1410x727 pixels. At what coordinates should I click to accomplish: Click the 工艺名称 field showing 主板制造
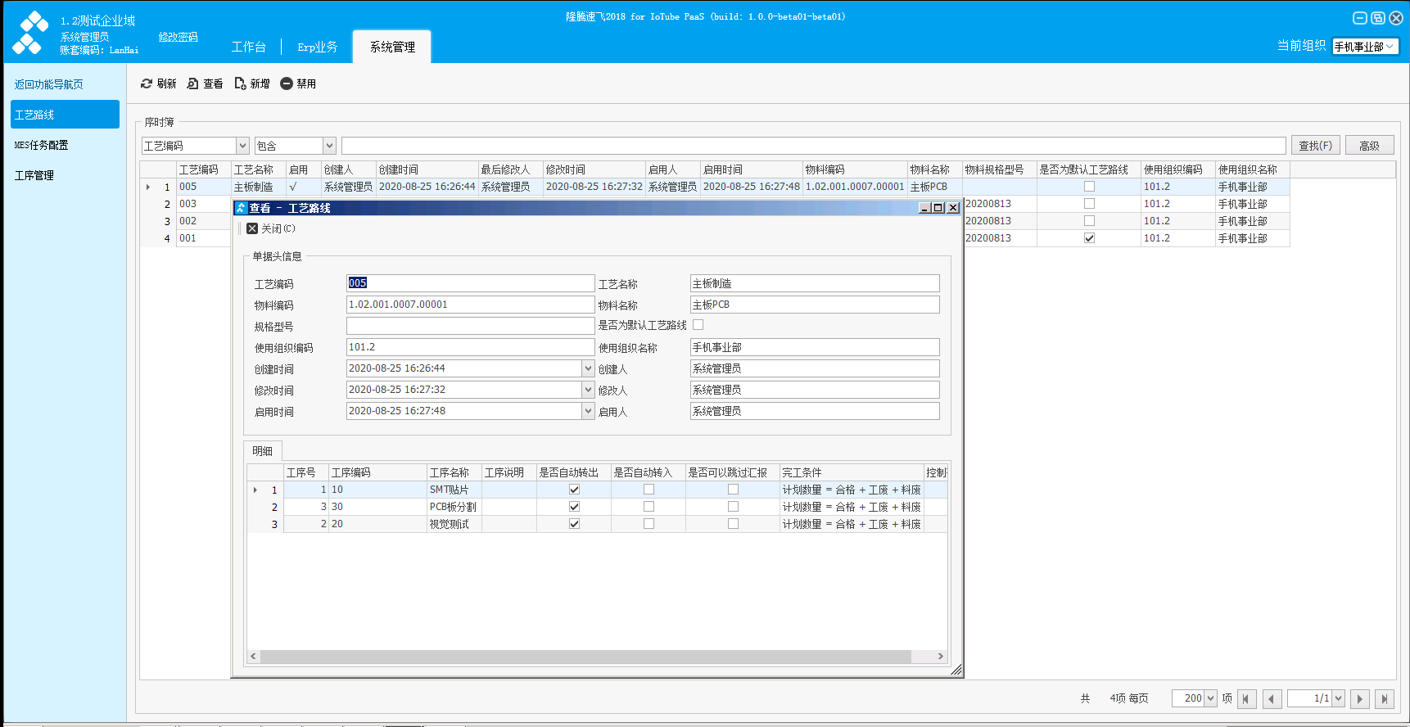815,283
